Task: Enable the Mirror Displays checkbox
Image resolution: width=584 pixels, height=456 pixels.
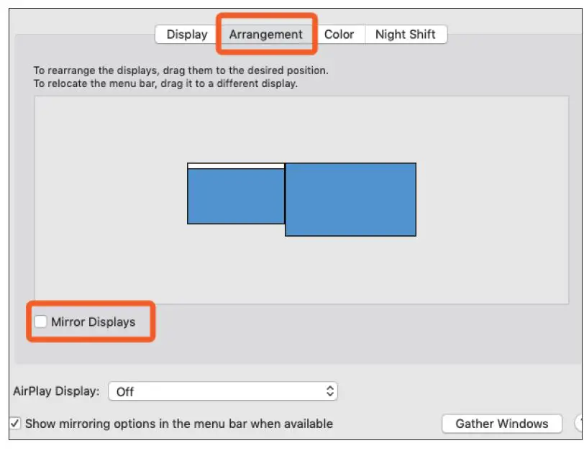Action: 41,322
